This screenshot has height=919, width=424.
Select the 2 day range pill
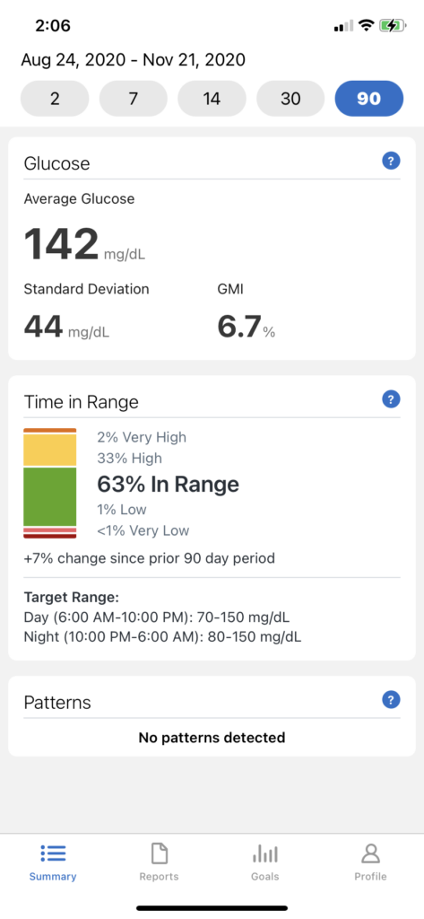[x=55, y=99]
